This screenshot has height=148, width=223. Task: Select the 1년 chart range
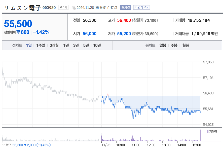(x=66, y=45)
